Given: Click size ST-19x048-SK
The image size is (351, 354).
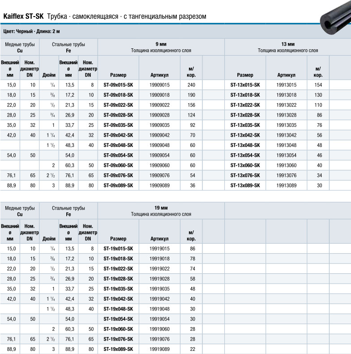Looking at the screenshot, I should click(118, 309).
